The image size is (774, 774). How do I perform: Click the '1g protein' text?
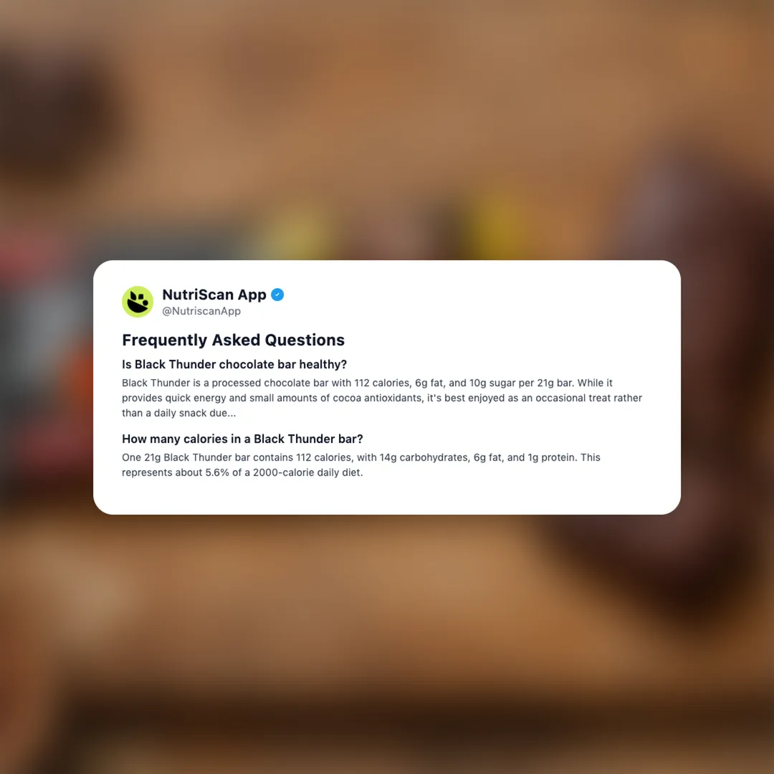(552, 457)
